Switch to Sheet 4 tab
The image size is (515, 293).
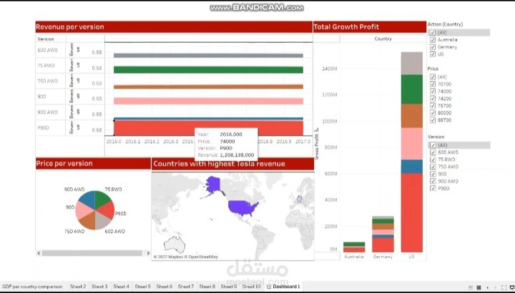121,287
